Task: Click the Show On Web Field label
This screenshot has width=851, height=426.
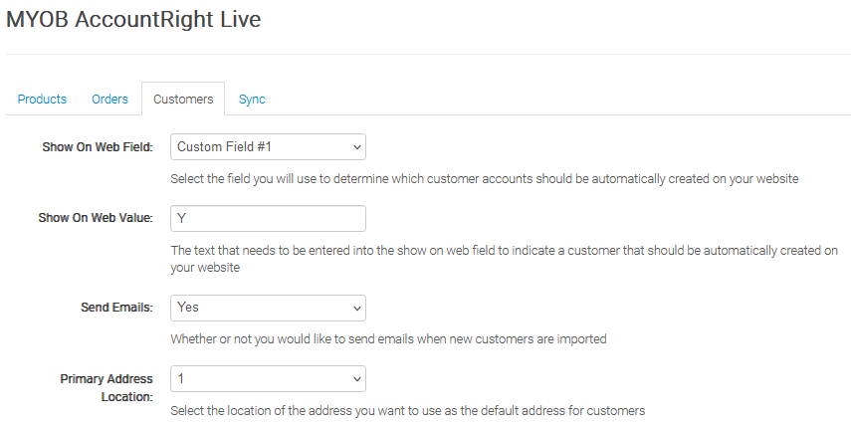Action: [98, 147]
